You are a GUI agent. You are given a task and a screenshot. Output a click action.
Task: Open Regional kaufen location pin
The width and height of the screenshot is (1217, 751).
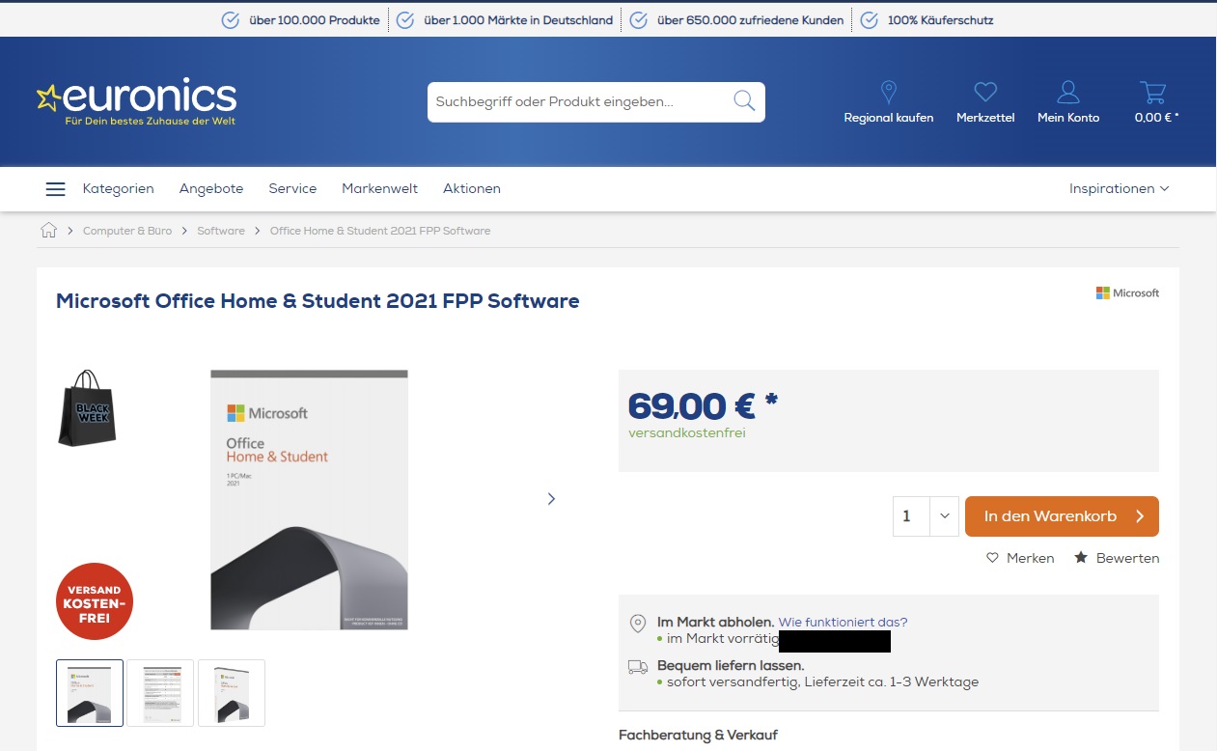point(889,93)
